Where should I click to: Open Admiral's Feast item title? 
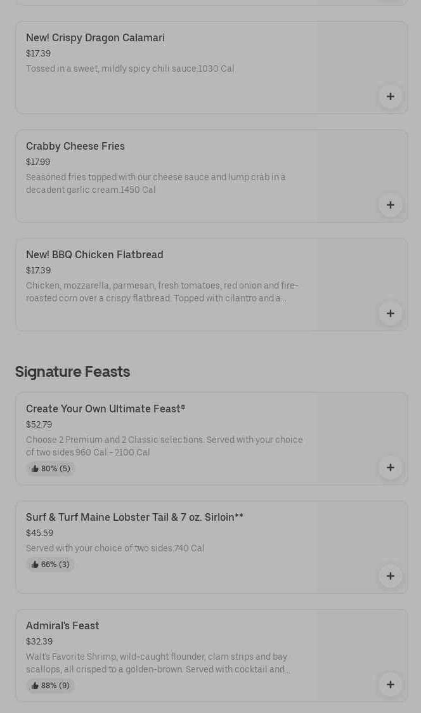(63, 626)
